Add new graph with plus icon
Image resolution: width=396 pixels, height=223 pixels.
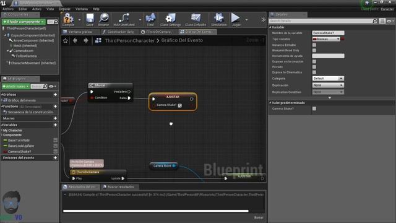coord(55,95)
